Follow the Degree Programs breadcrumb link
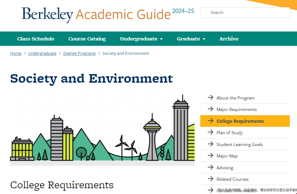Viewport: 297px width, 194px height. [79, 53]
